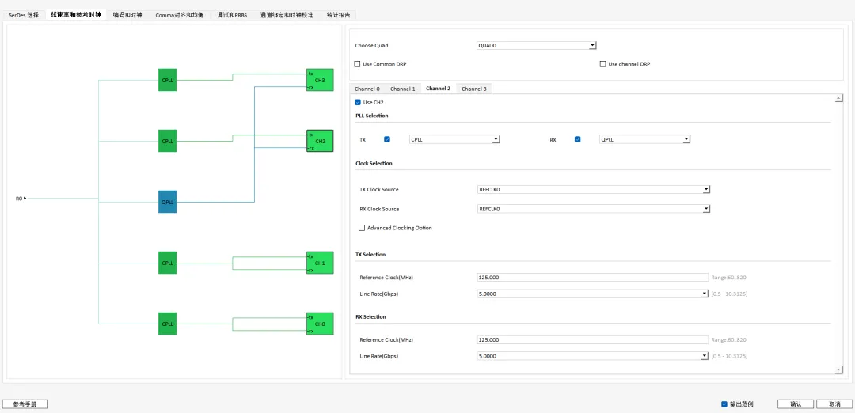Viewport: 855px width, 413px height.
Task: Click the TX Reference Clock input field
Action: click(x=592, y=278)
